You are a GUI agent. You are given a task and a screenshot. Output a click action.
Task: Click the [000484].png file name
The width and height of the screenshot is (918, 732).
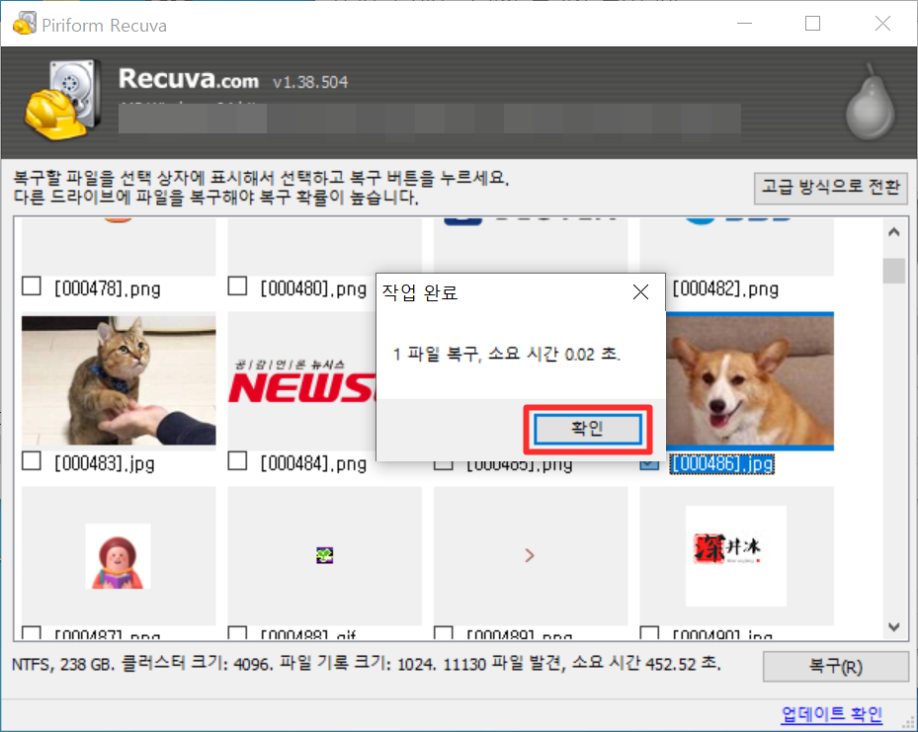313,464
